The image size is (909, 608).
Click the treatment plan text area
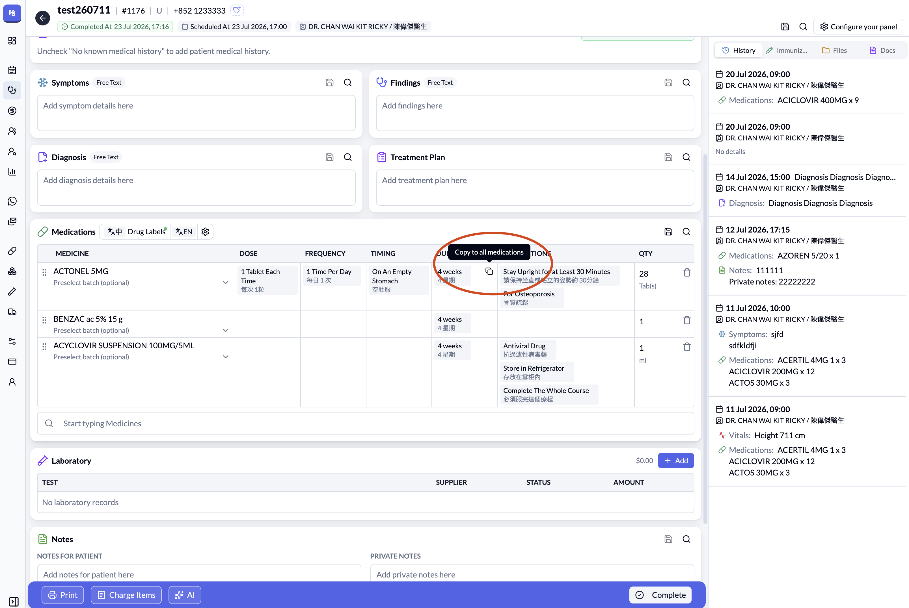[535, 187]
